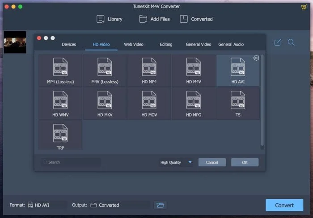The width and height of the screenshot is (313, 218).
Task: Select the HD MKV format
Action: pos(105,104)
